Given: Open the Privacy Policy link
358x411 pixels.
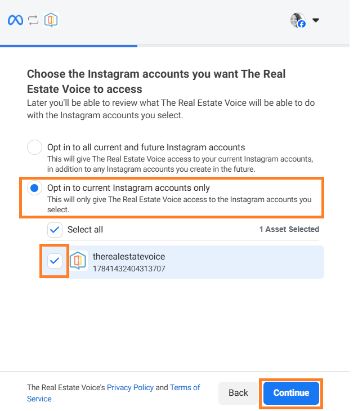Looking at the screenshot, I should 130,387.
